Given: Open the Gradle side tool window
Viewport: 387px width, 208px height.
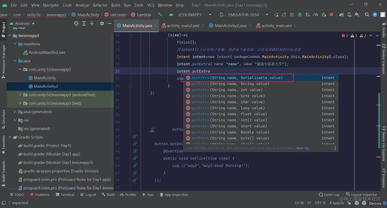Looking at the screenshot, I should coord(384,30).
